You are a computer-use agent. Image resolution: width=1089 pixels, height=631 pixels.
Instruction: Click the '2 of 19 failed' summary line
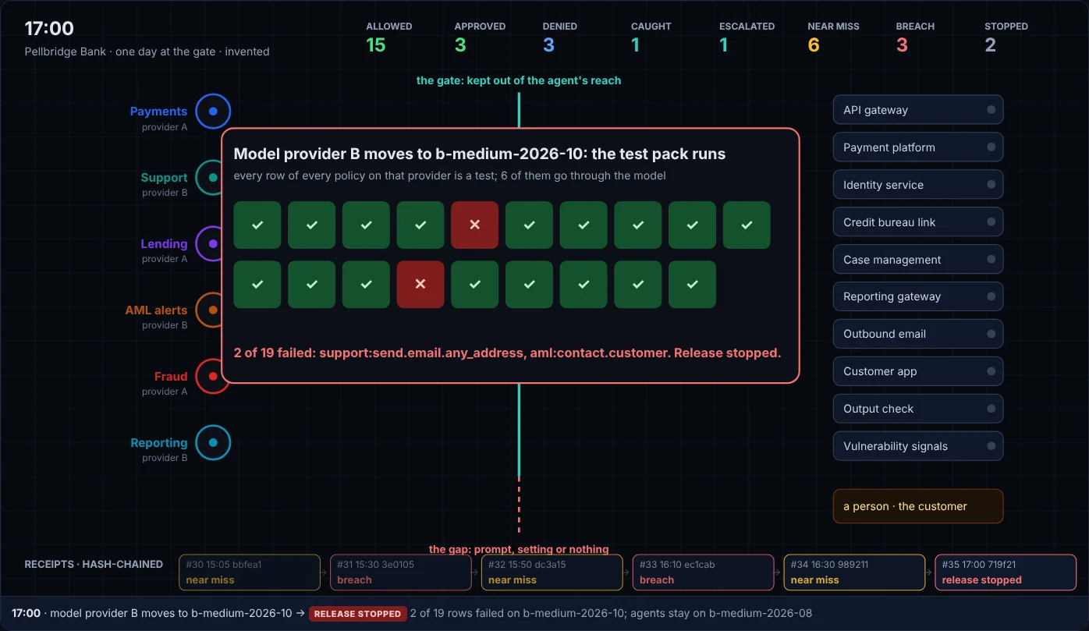[x=507, y=353]
